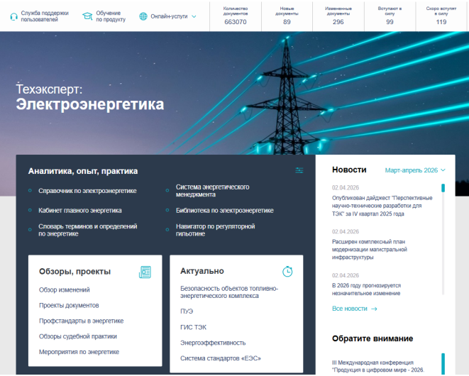The image size is (469, 376).
Task: Click bullet beside Справочник по электроэнергетике
Action: [30, 191]
